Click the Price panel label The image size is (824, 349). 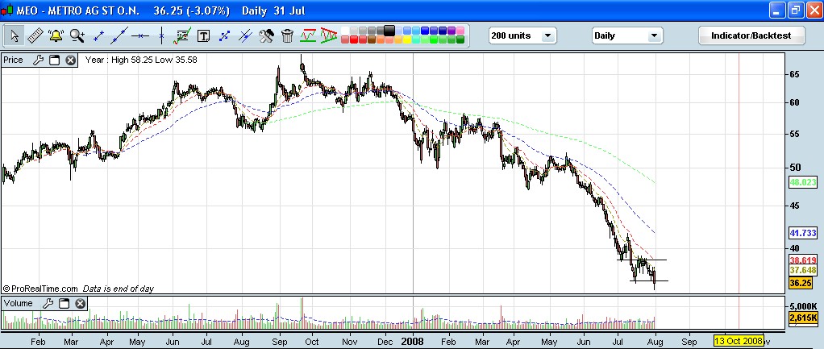(x=13, y=60)
